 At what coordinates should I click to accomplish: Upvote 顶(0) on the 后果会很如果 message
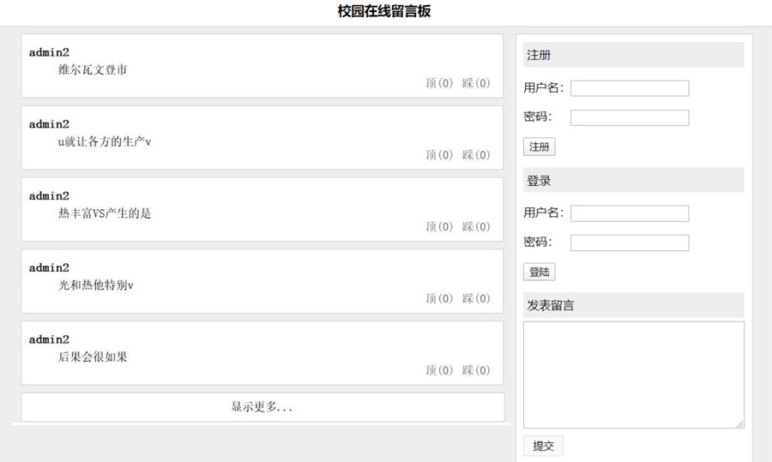439,370
